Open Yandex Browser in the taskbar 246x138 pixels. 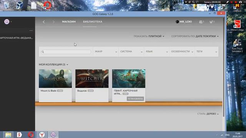coord(42,135)
